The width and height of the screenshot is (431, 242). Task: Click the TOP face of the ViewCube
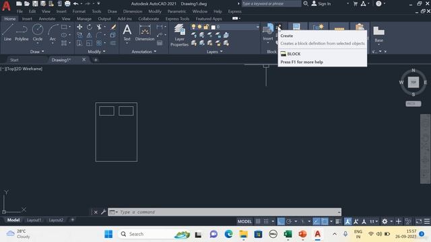(413, 82)
